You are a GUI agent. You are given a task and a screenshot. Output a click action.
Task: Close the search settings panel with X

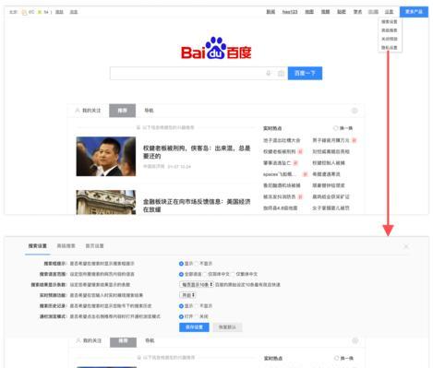[406, 246]
